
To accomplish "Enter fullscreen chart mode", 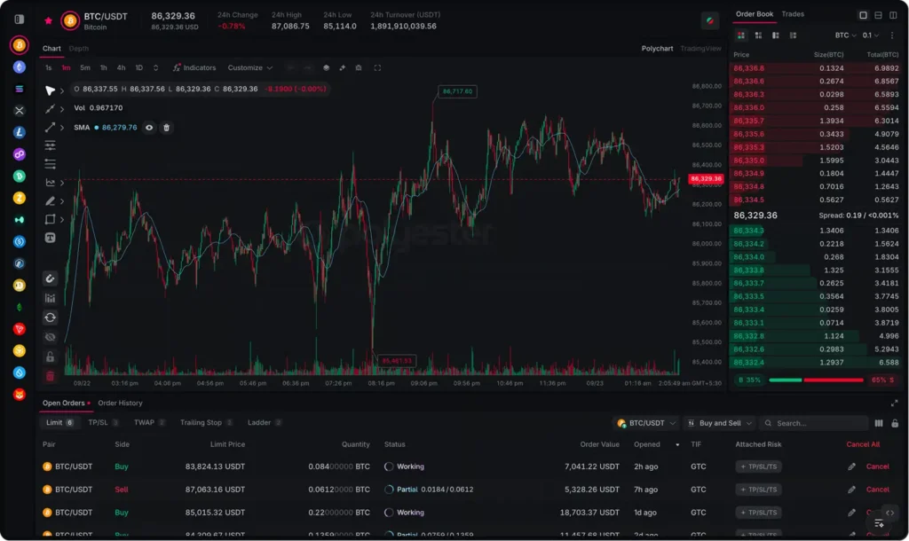I will pos(377,67).
